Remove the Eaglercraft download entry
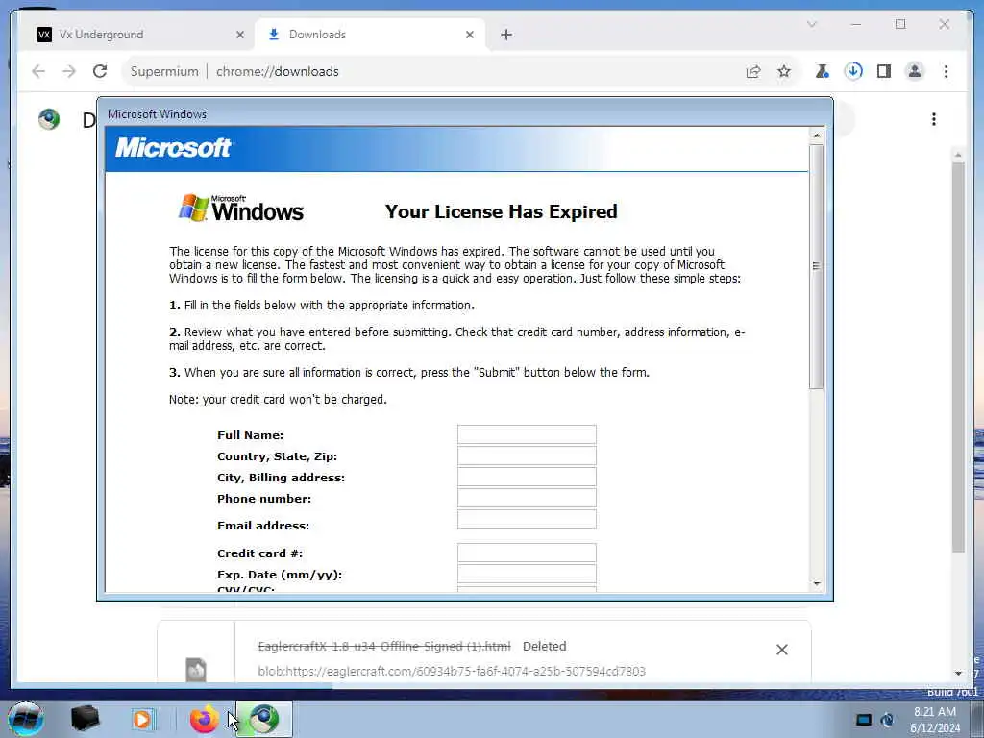 [x=782, y=650]
